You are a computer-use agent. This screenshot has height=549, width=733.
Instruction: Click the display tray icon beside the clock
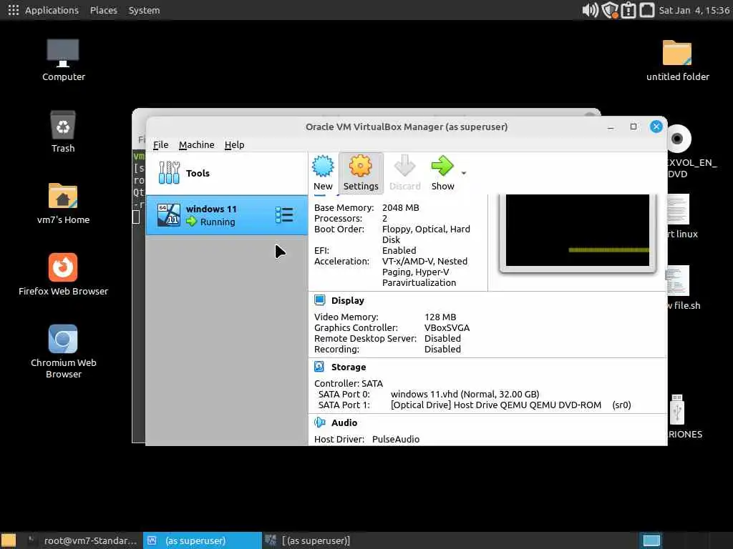coord(647,10)
